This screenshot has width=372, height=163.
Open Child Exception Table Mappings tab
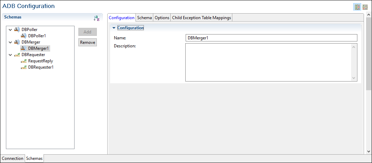point(201,18)
